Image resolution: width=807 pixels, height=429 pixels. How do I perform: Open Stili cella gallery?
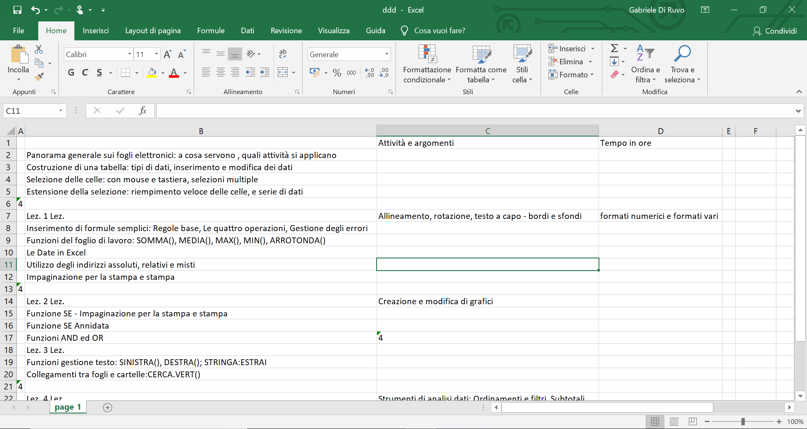[x=522, y=64]
